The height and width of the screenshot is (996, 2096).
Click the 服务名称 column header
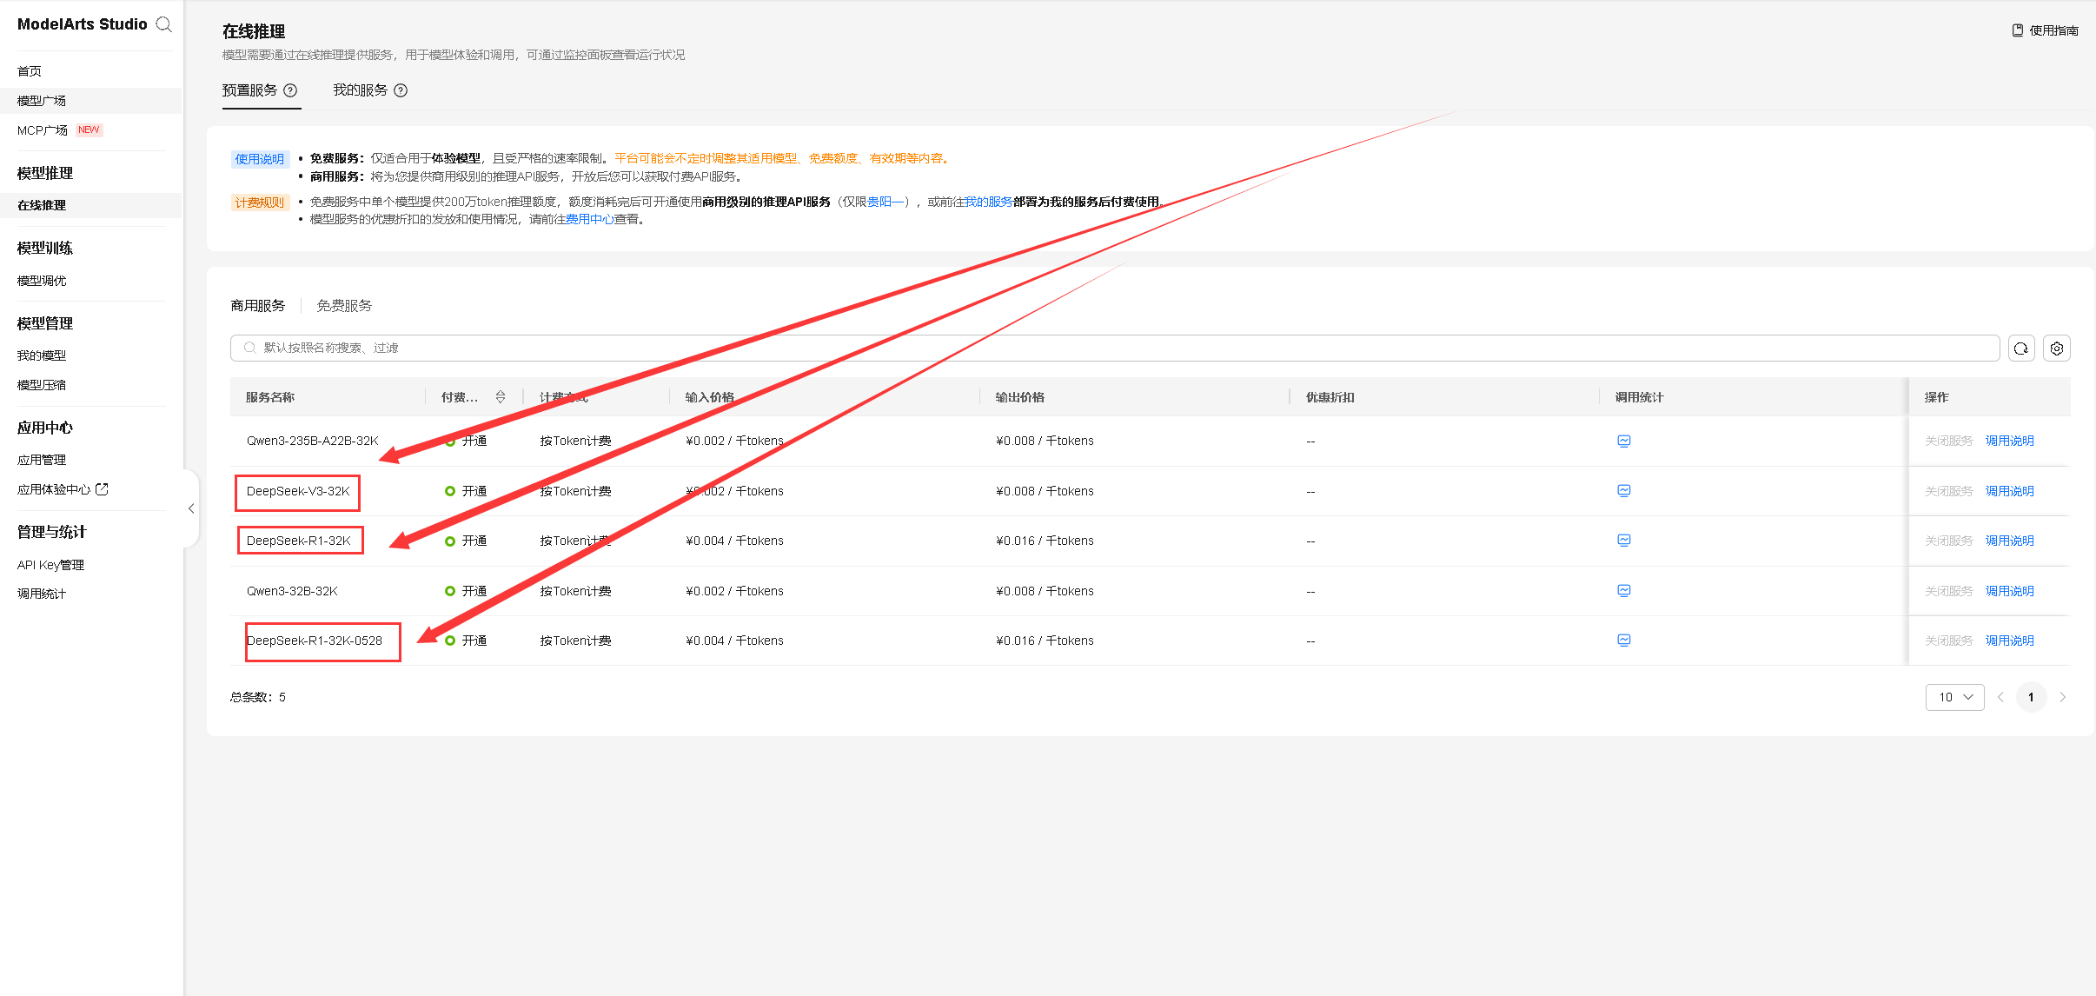270,397
